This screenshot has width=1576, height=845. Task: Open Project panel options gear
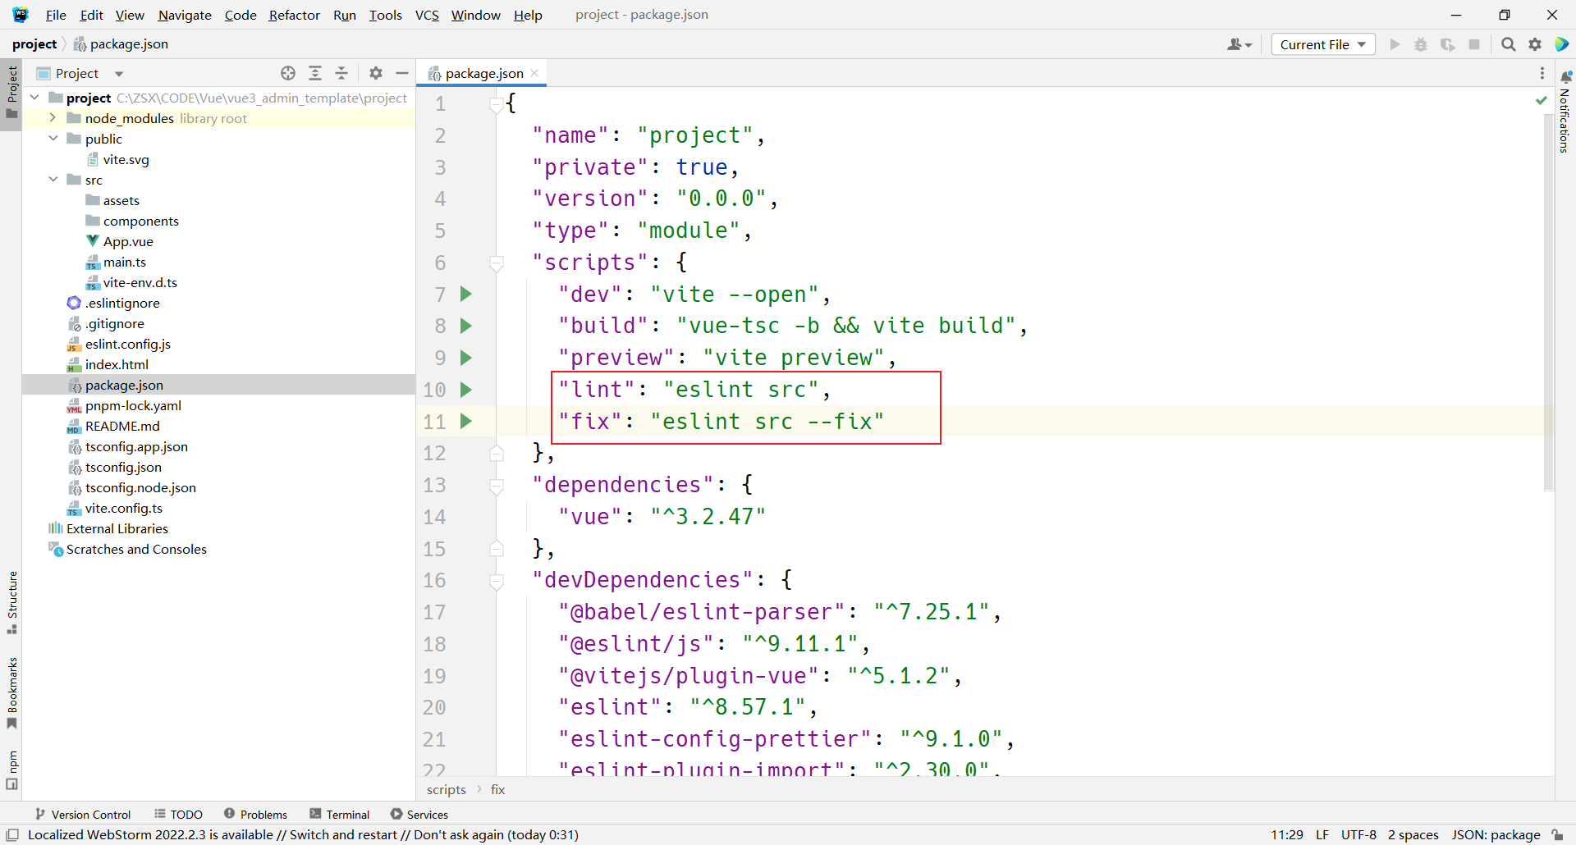(376, 73)
